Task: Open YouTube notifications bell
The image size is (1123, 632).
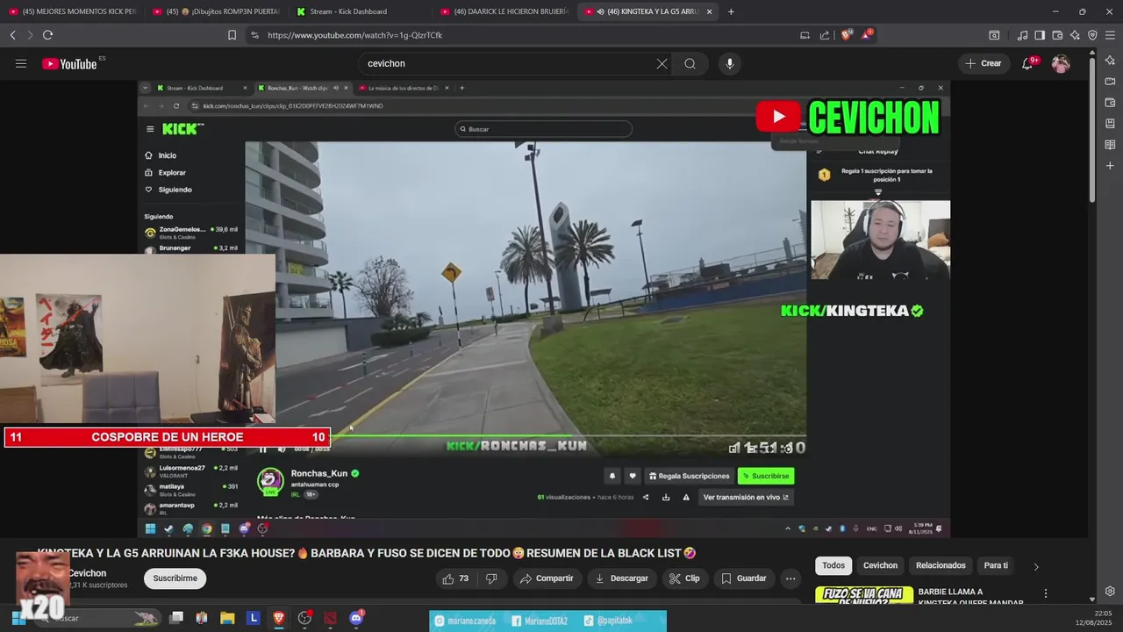Action: [x=1027, y=63]
